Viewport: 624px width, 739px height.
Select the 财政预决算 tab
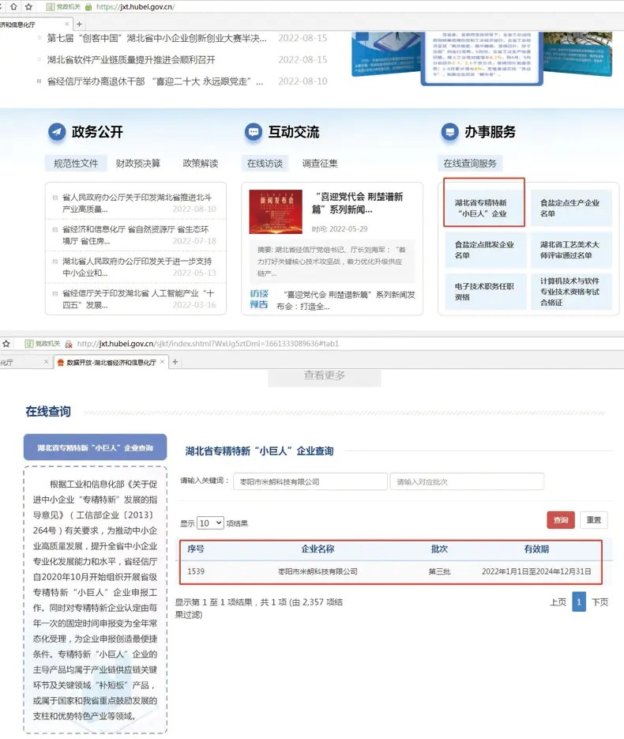point(138,164)
